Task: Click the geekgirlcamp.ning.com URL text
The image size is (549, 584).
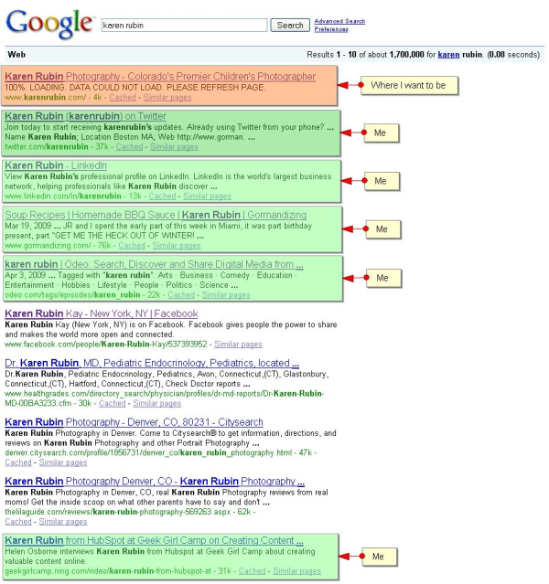Action: coord(108,571)
